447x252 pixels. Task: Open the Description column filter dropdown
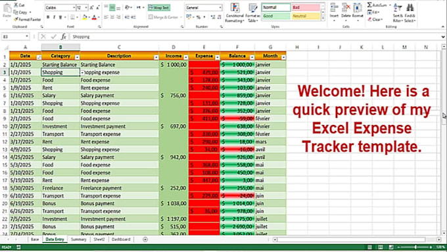[x=156, y=57]
